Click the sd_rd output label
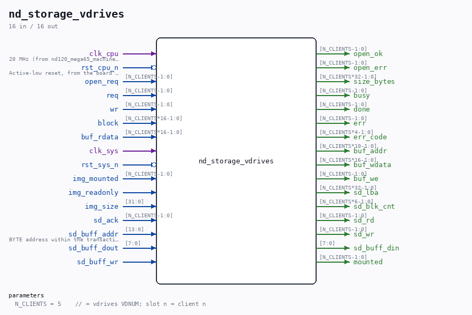This screenshot has height=315, width=472. click(x=364, y=220)
